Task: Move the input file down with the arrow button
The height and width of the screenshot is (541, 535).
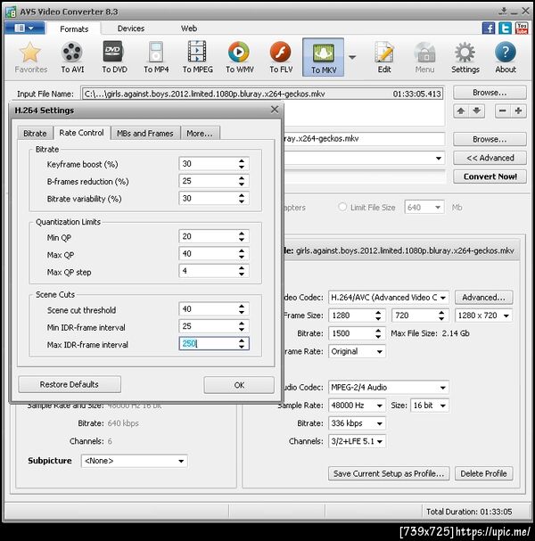Action: coord(477,111)
